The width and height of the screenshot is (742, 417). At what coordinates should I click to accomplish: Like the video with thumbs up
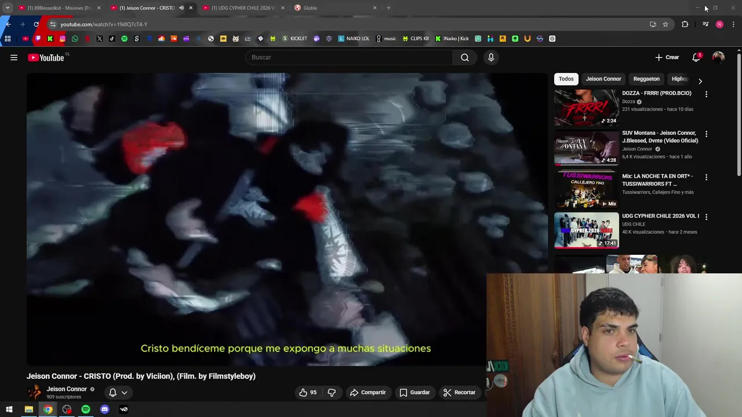click(x=308, y=392)
